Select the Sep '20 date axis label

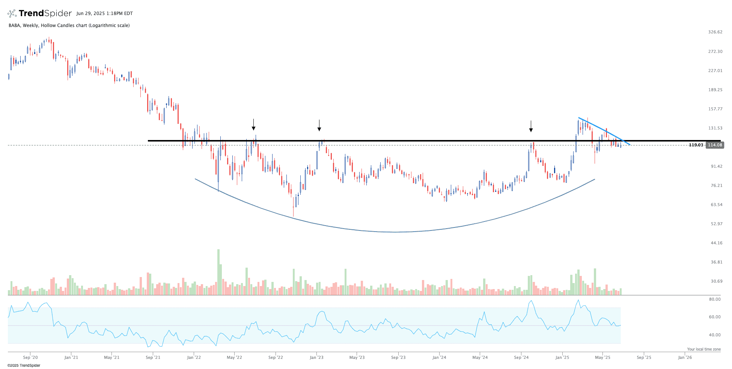[30, 357]
